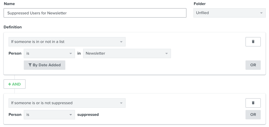Delete the suppressed condition with trash icon
The height and width of the screenshot is (127, 269).
253,103
